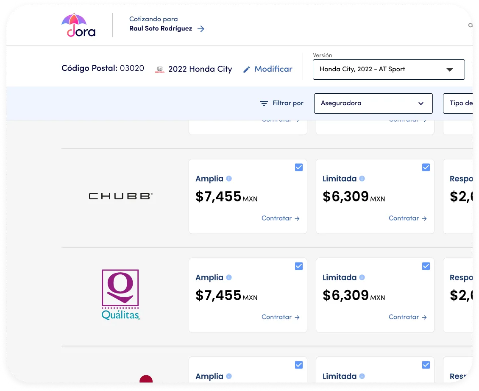This screenshot has height=391, width=479.
Task: Click Contratar on Chubb Limitada $6,309
Action: [407, 218]
